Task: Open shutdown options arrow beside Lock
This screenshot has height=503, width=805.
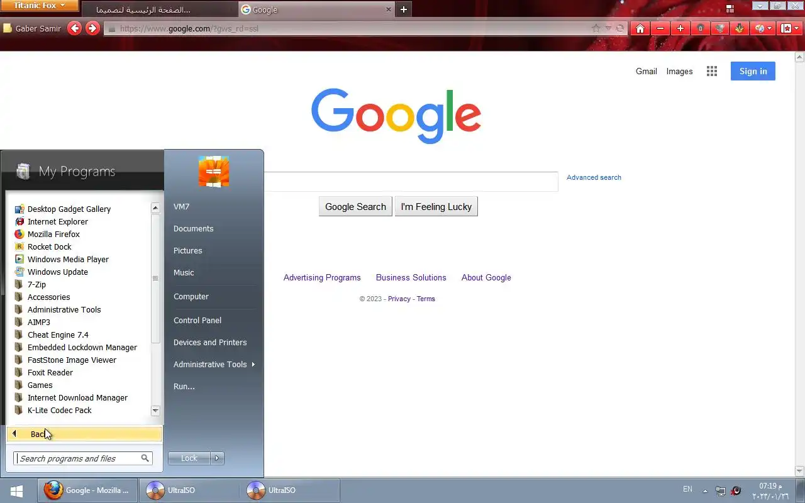Action: 217,458
